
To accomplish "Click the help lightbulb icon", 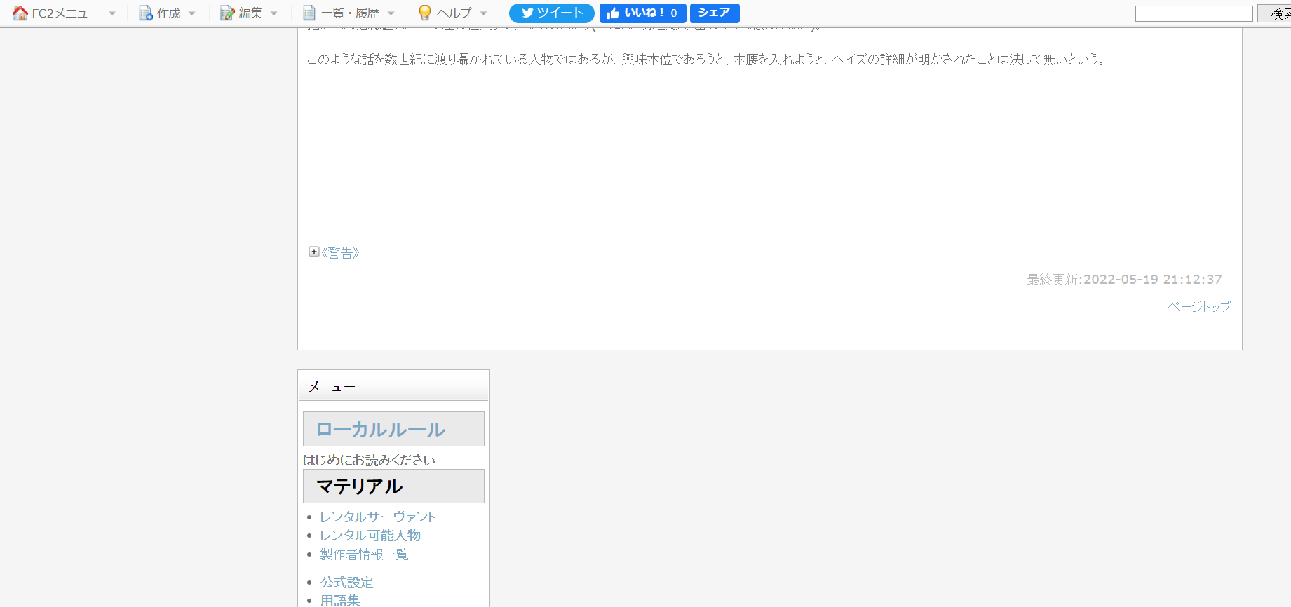I will coord(424,13).
